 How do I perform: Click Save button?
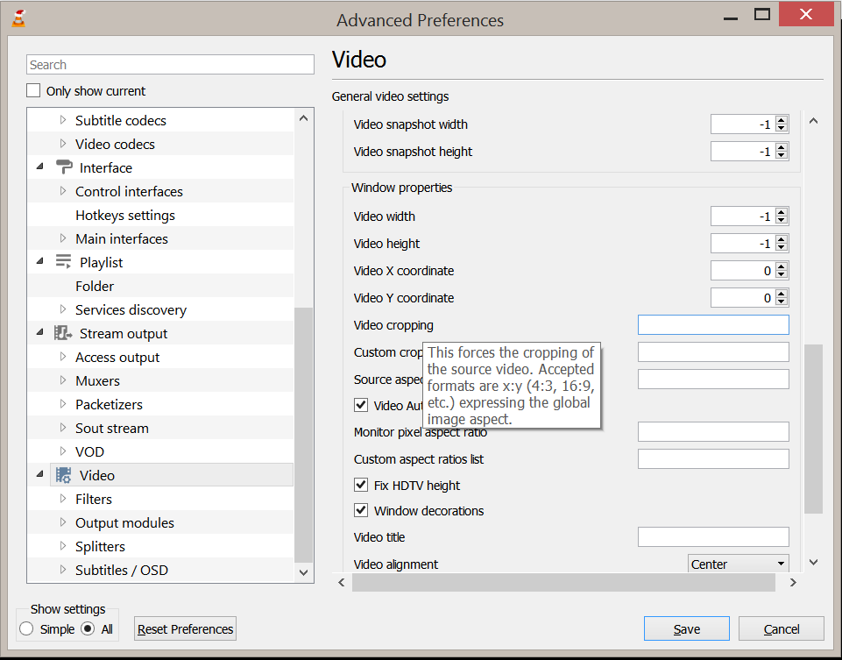686,628
